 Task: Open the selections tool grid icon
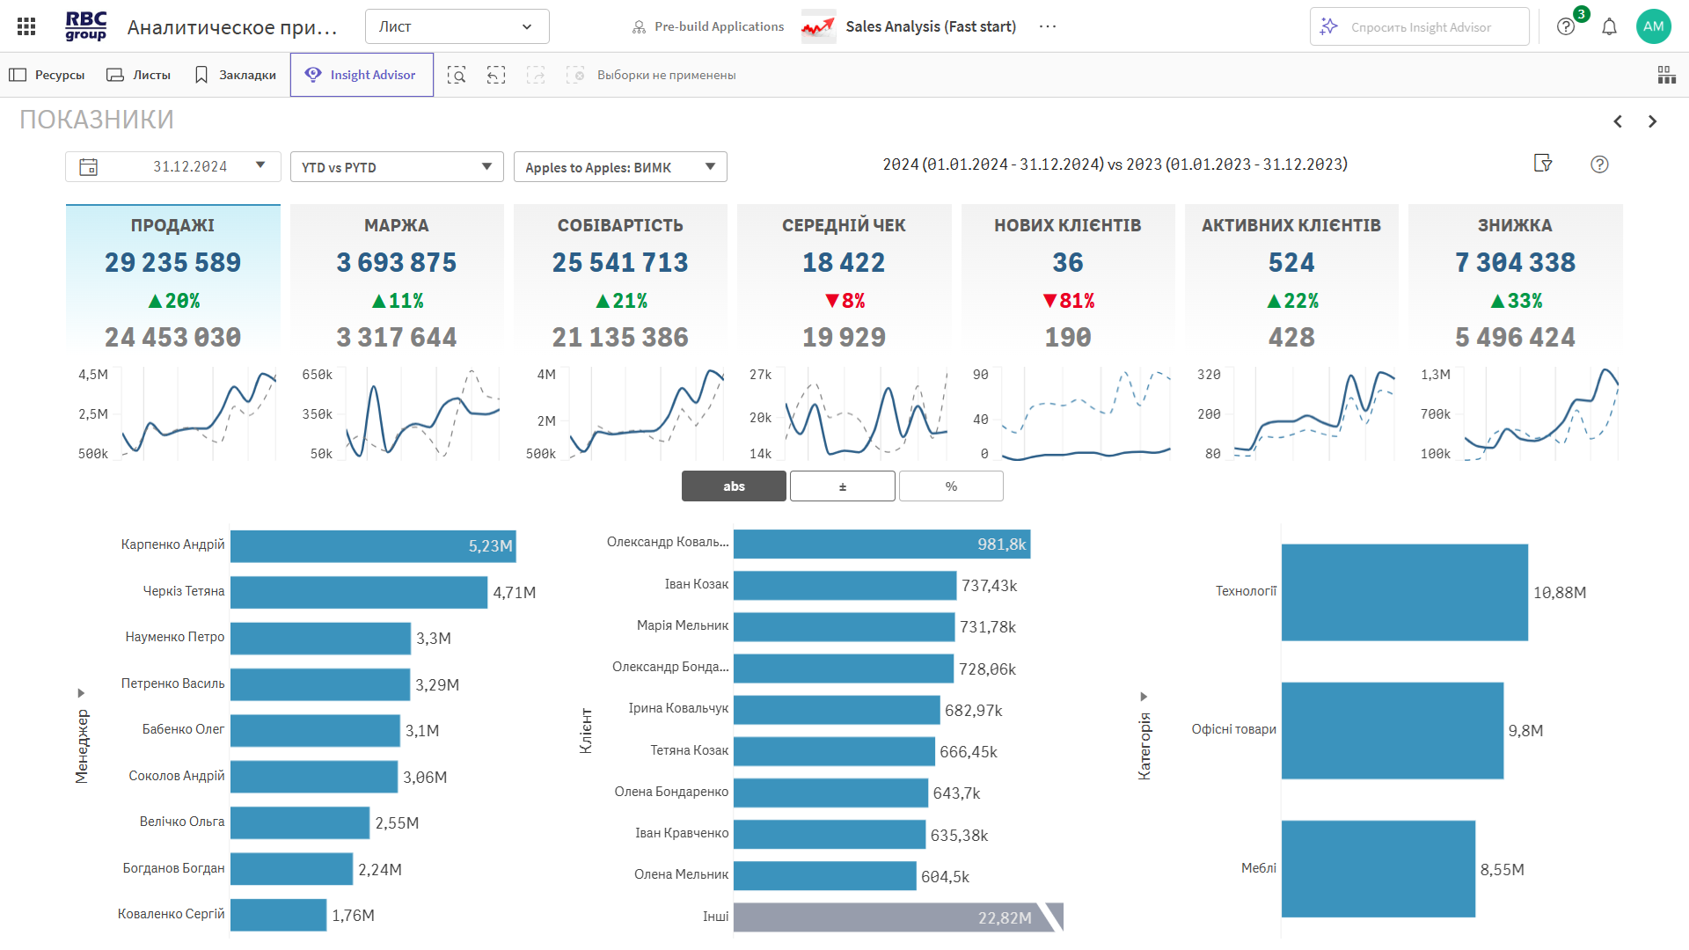[1666, 75]
